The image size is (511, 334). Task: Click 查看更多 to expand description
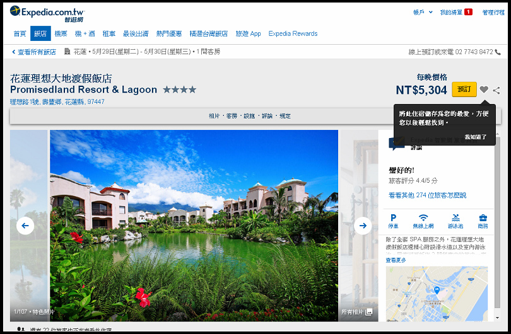coord(396,260)
